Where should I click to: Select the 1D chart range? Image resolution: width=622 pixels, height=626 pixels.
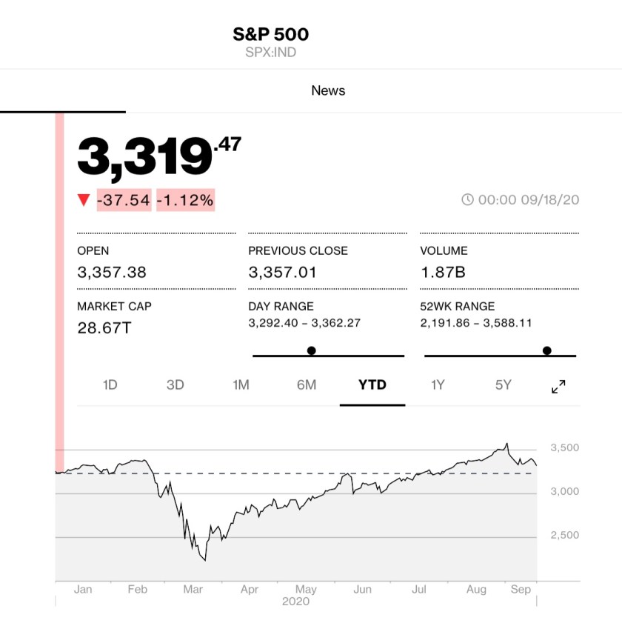click(110, 384)
